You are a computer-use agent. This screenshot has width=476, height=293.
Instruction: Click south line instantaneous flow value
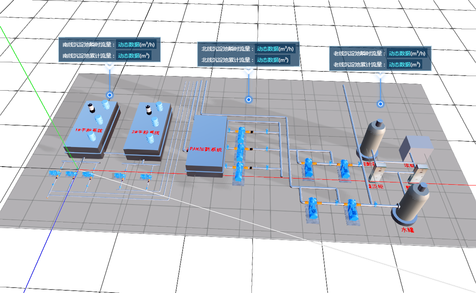tap(136, 44)
